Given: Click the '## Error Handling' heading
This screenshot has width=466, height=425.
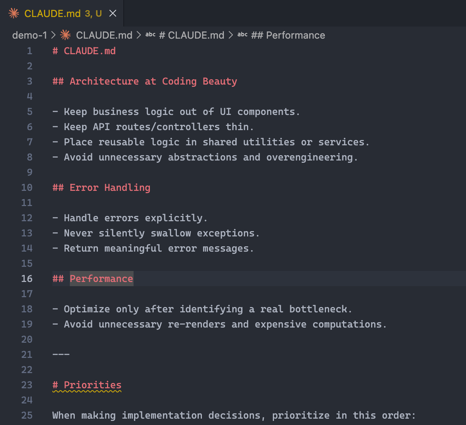Looking at the screenshot, I should click(x=101, y=188).
